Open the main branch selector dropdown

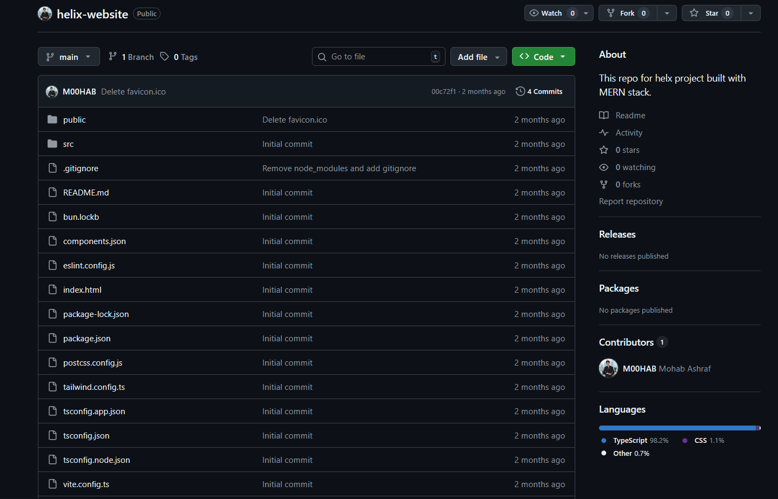69,57
